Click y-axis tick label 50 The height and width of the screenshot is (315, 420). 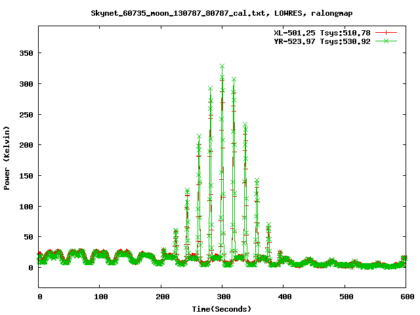(x=28, y=237)
